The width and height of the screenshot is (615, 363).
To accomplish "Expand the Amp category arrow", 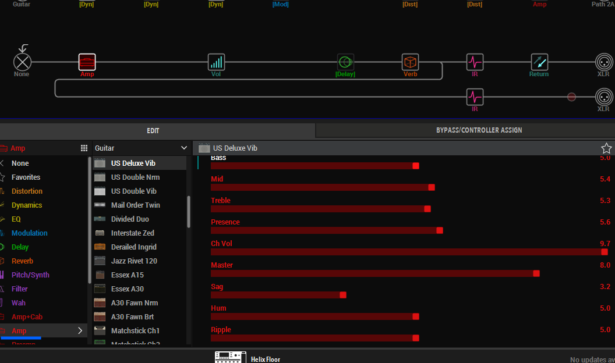I will [80, 331].
